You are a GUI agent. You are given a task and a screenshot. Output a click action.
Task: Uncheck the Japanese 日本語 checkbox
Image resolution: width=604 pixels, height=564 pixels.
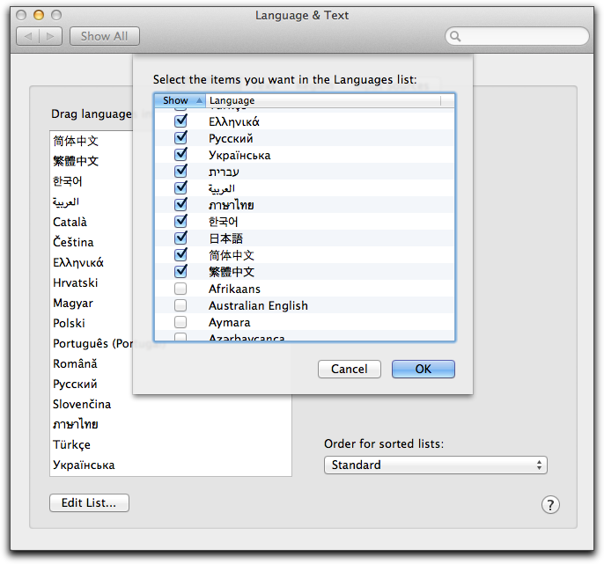click(x=180, y=238)
